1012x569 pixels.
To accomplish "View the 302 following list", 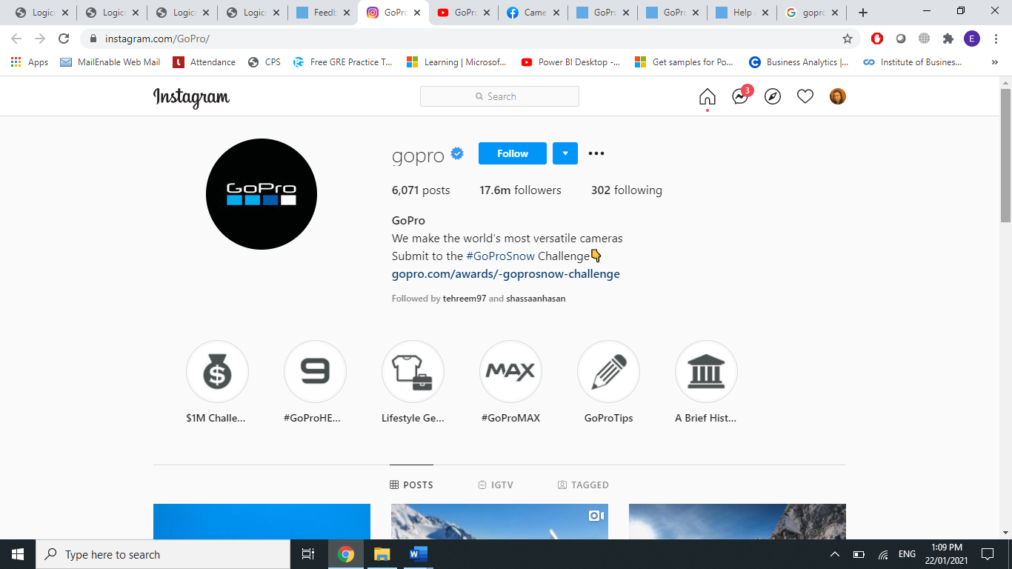I will pos(627,190).
